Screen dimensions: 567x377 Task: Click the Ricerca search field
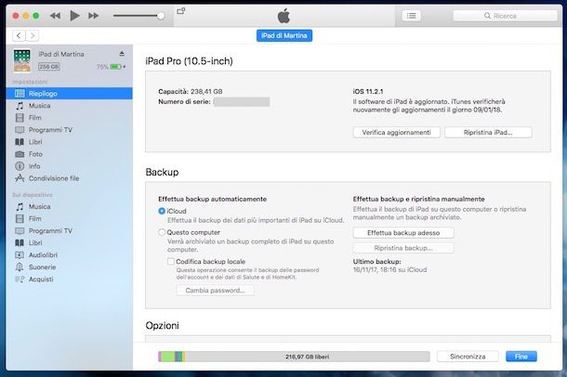pyautogui.click(x=505, y=16)
